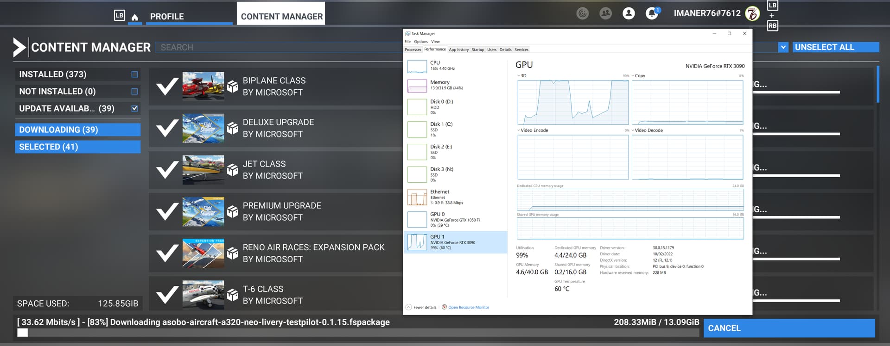Open the View menu in Task Manager
Screen dimensions: 890x346
pos(435,42)
